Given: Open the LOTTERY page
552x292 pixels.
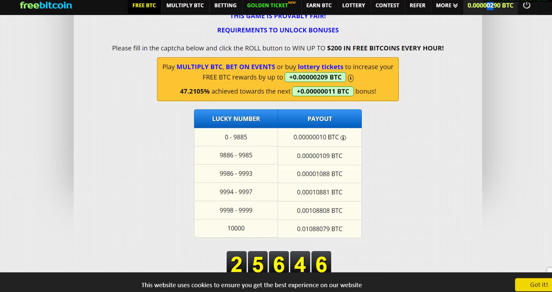Looking at the screenshot, I should coord(354,5).
